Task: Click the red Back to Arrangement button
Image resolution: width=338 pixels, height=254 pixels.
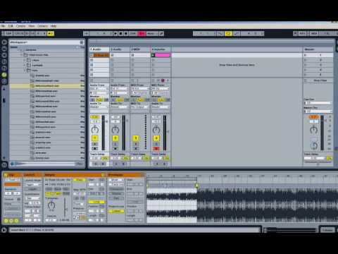Action: (142, 34)
